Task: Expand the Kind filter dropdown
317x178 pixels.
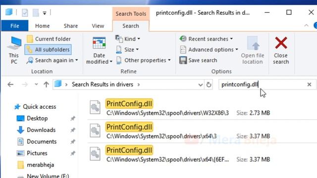Action: 128,39
